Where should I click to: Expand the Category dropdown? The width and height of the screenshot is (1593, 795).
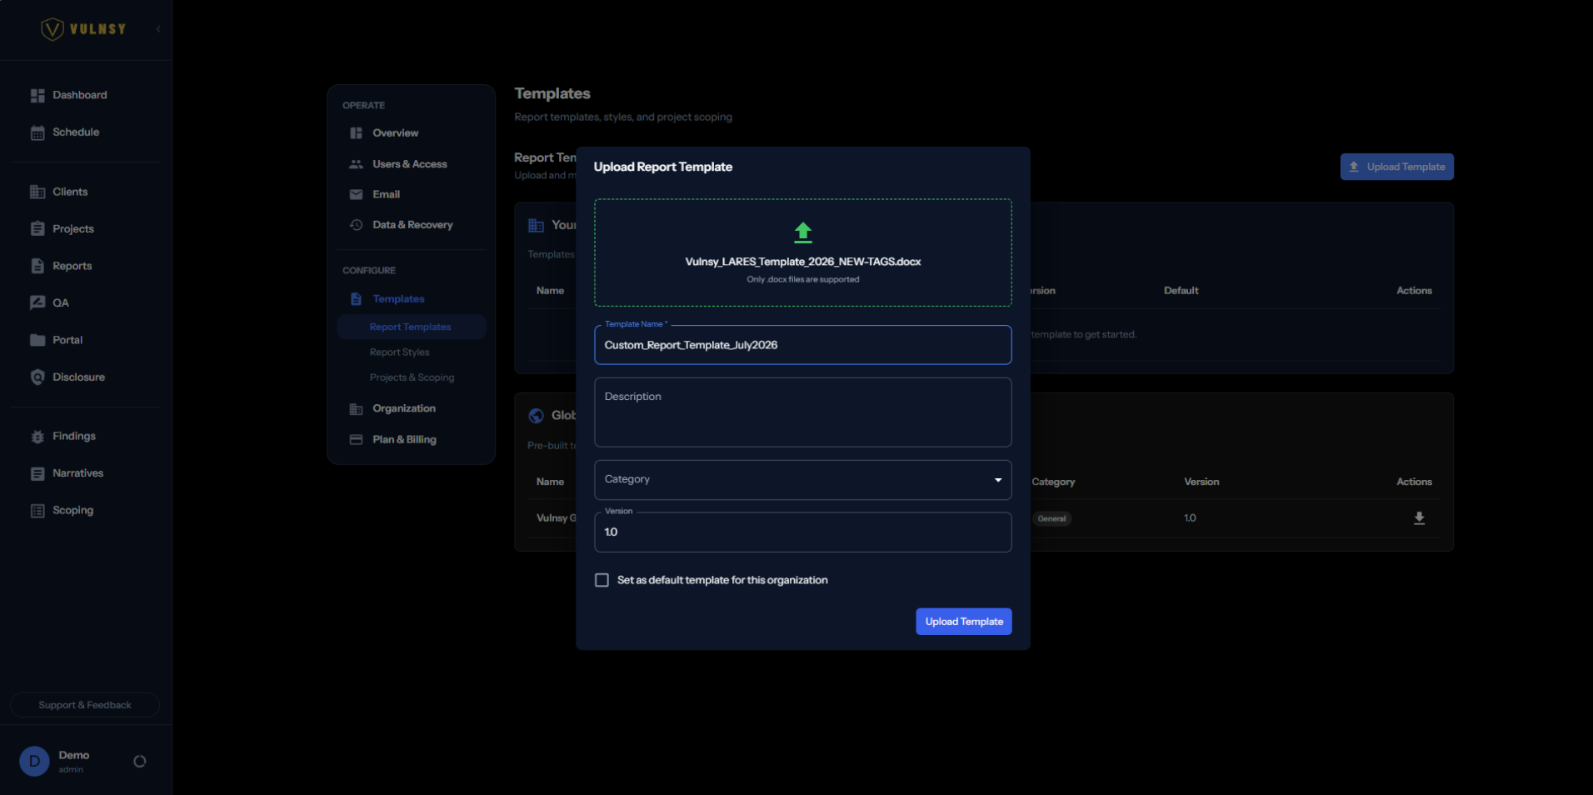coord(803,480)
